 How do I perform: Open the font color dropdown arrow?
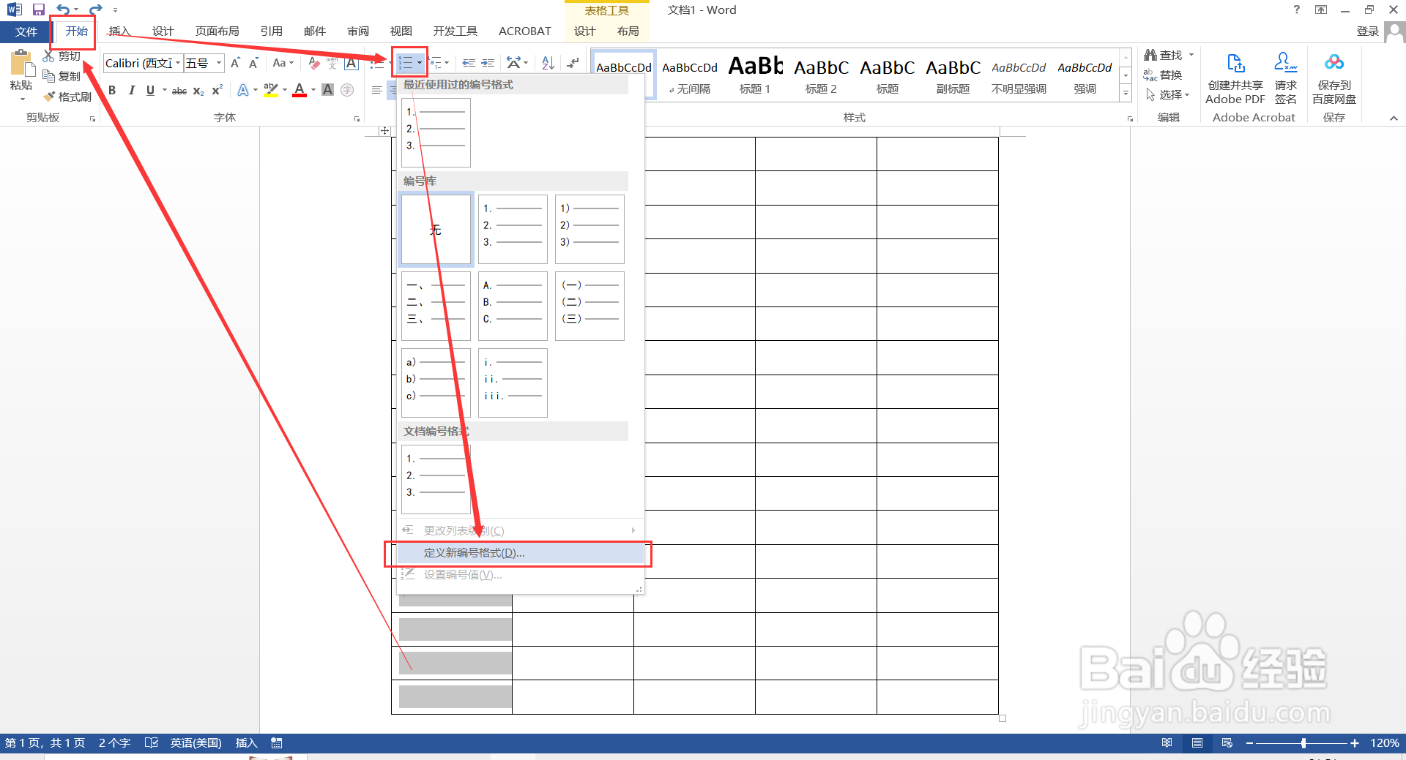pyautogui.click(x=313, y=90)
